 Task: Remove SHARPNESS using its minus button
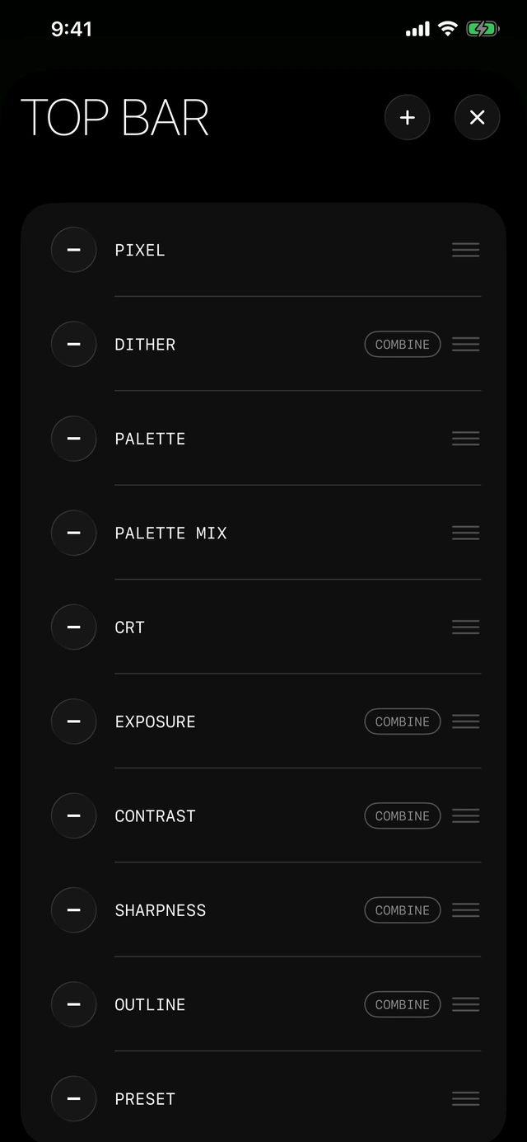click(74, 909)
